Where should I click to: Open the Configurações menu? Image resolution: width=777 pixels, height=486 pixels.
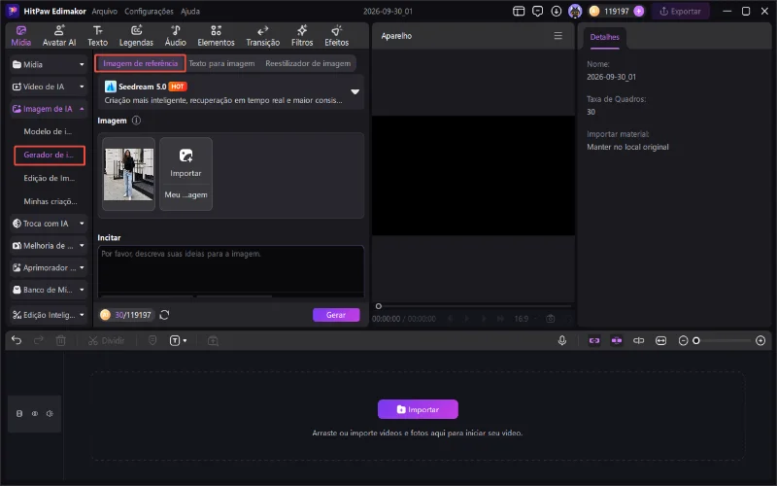149,11
